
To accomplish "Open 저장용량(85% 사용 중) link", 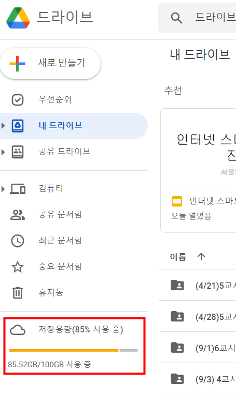I will pyautogui.click(x=81, y=329).
